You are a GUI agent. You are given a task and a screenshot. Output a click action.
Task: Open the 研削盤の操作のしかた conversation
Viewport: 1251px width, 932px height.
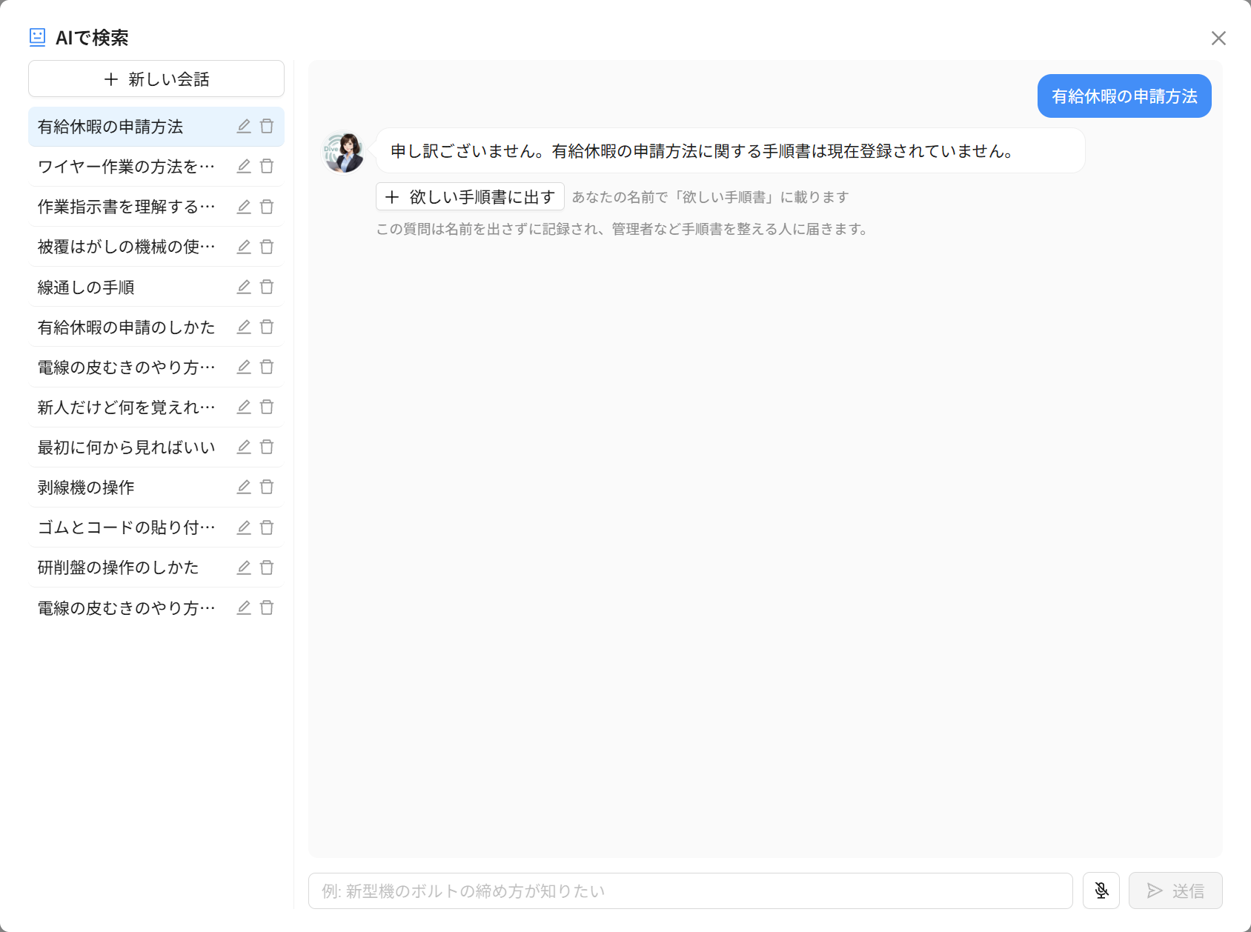(156, 567)
